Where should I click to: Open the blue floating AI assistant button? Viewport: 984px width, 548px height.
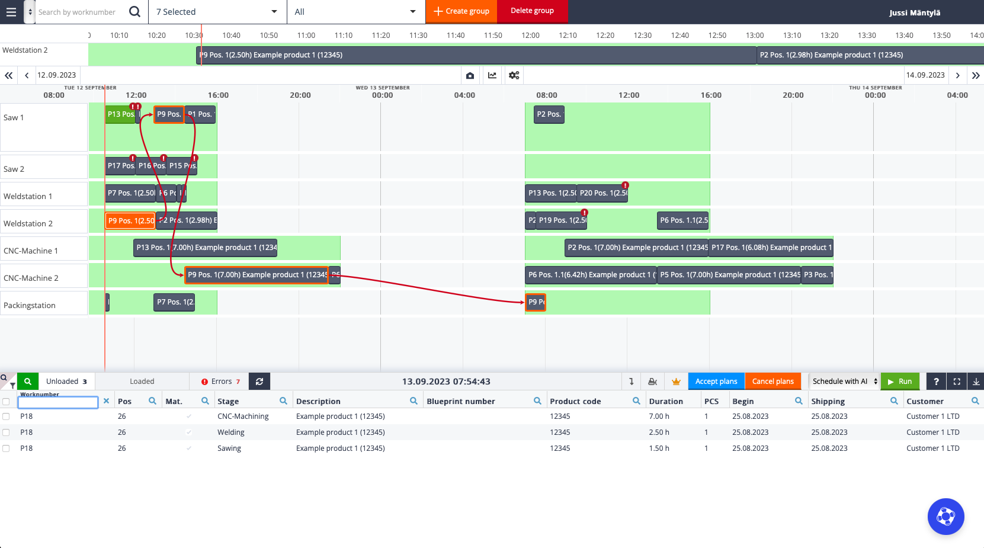(x=946, y=517)
